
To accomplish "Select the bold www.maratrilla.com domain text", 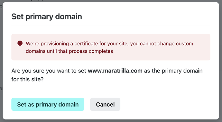I will 115,71.
